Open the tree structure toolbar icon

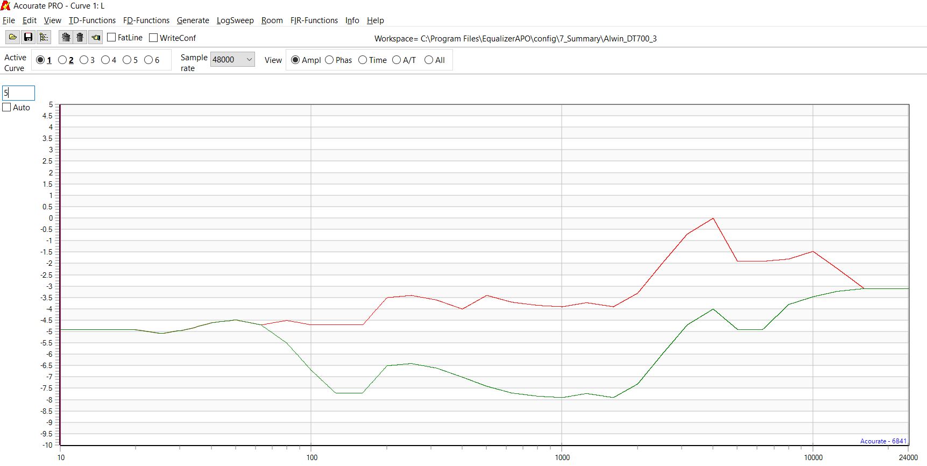click(x=44, y=37)
